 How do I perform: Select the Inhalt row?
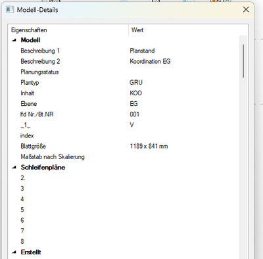click(x=124, y=93)
